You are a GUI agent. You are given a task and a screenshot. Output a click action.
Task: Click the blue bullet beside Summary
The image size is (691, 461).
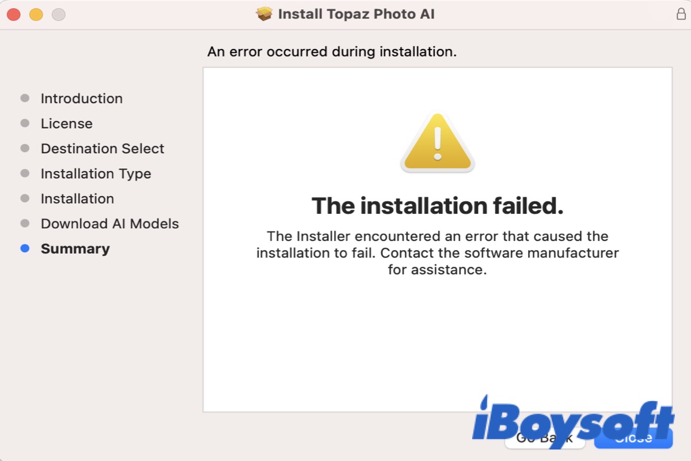click(25, 249)
